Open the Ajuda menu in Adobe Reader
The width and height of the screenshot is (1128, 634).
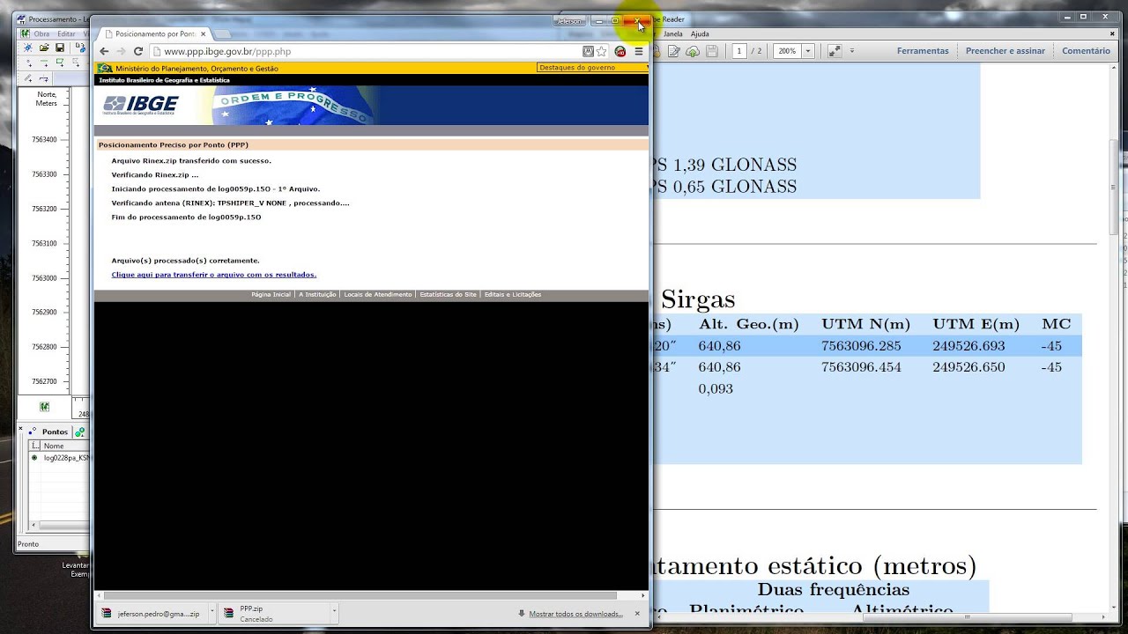pos(700,34)
